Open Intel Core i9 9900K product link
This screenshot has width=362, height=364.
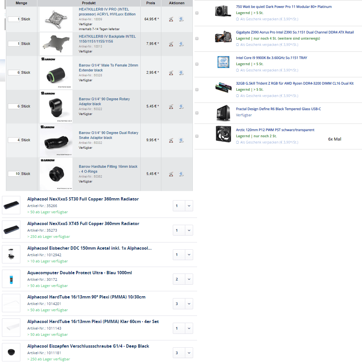coord(271,58)
